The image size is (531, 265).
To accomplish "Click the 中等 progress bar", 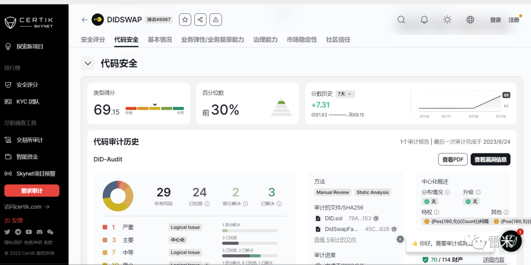I will point(250,256).
